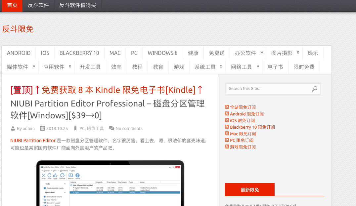Open the 限时免费 category

point(304,67)
